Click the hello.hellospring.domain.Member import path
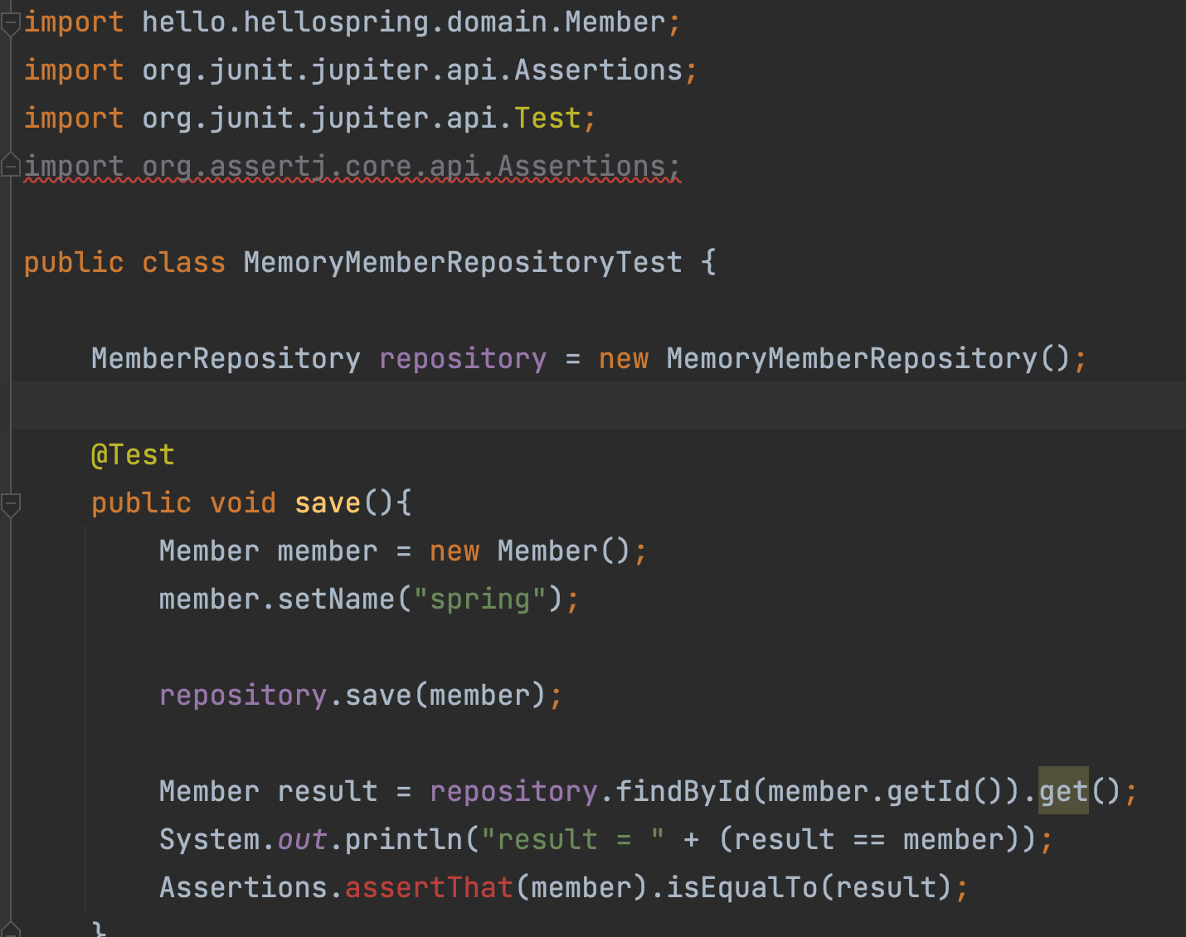The image size is (1186, 937). pyautogui.click(x=404, y=22)
